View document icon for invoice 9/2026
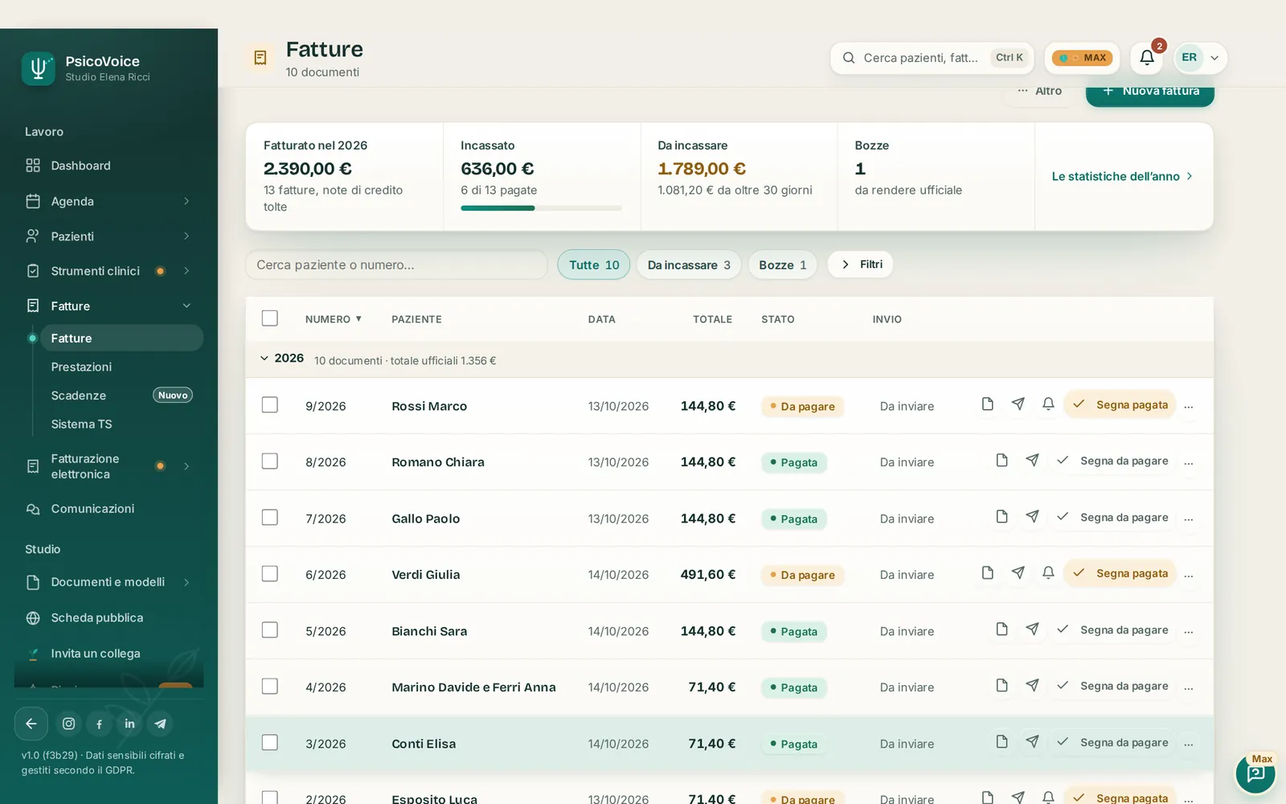1286x804 pixels. click(x=988, y=404)
